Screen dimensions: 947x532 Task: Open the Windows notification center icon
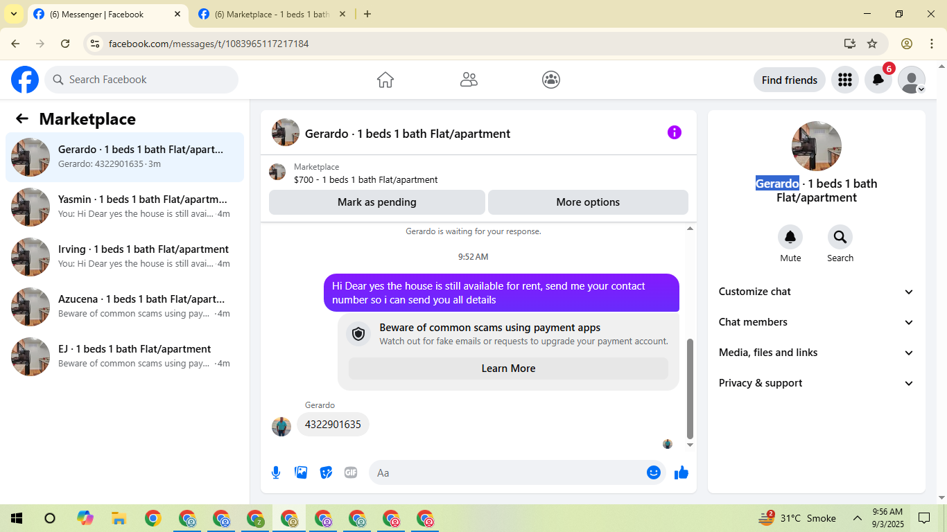coord(924,518)
